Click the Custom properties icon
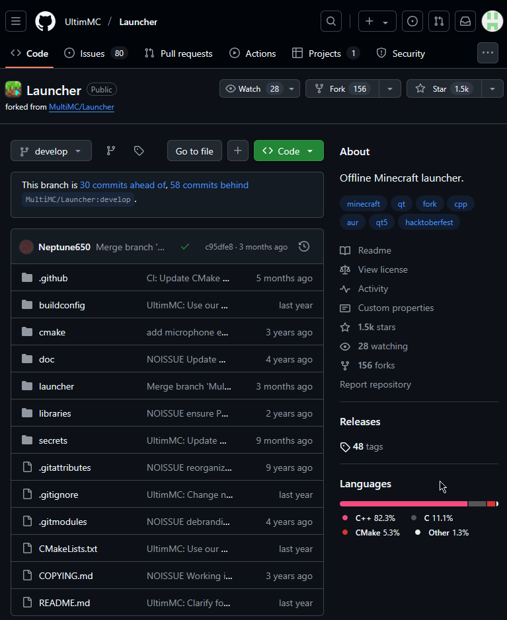This screenshot has width=507, height=620. click(x=345, y=308)
